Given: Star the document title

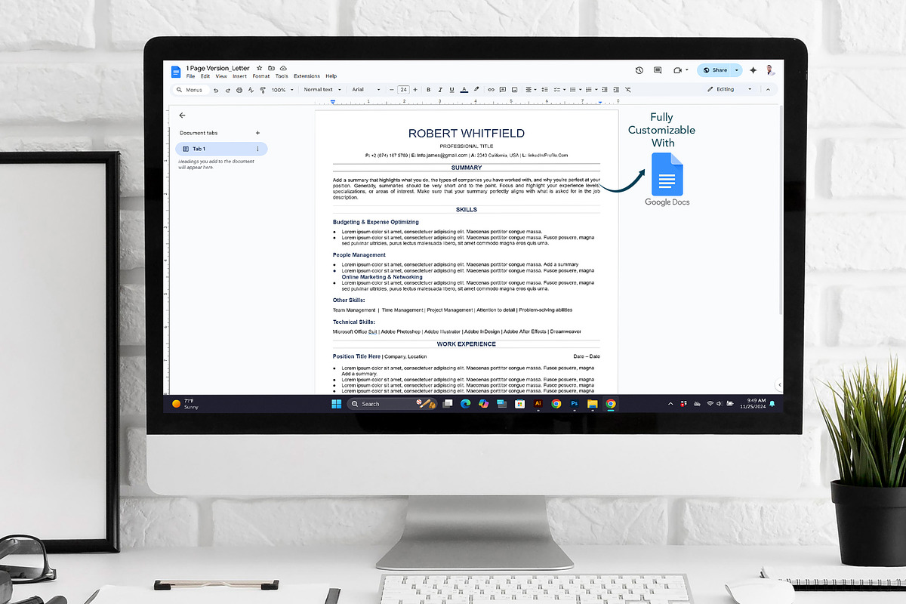Looking at the screenshot, I should (259, 68).
